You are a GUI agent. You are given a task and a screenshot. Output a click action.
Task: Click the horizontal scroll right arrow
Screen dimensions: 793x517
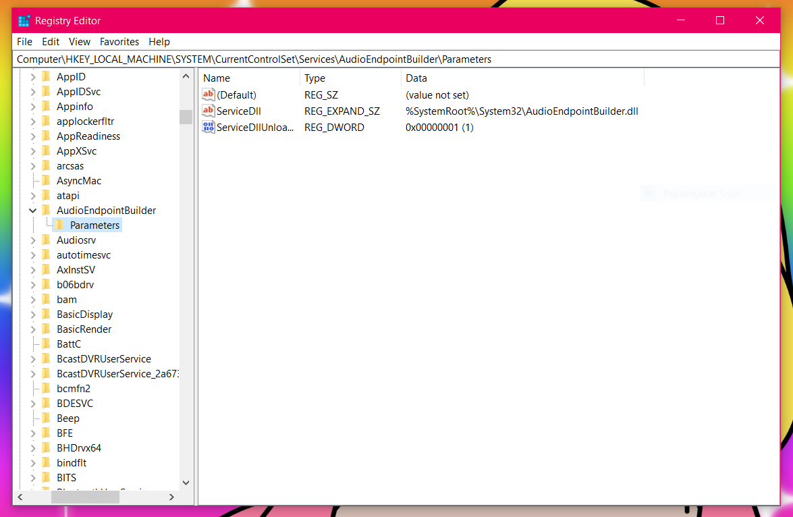click(171, 497)
